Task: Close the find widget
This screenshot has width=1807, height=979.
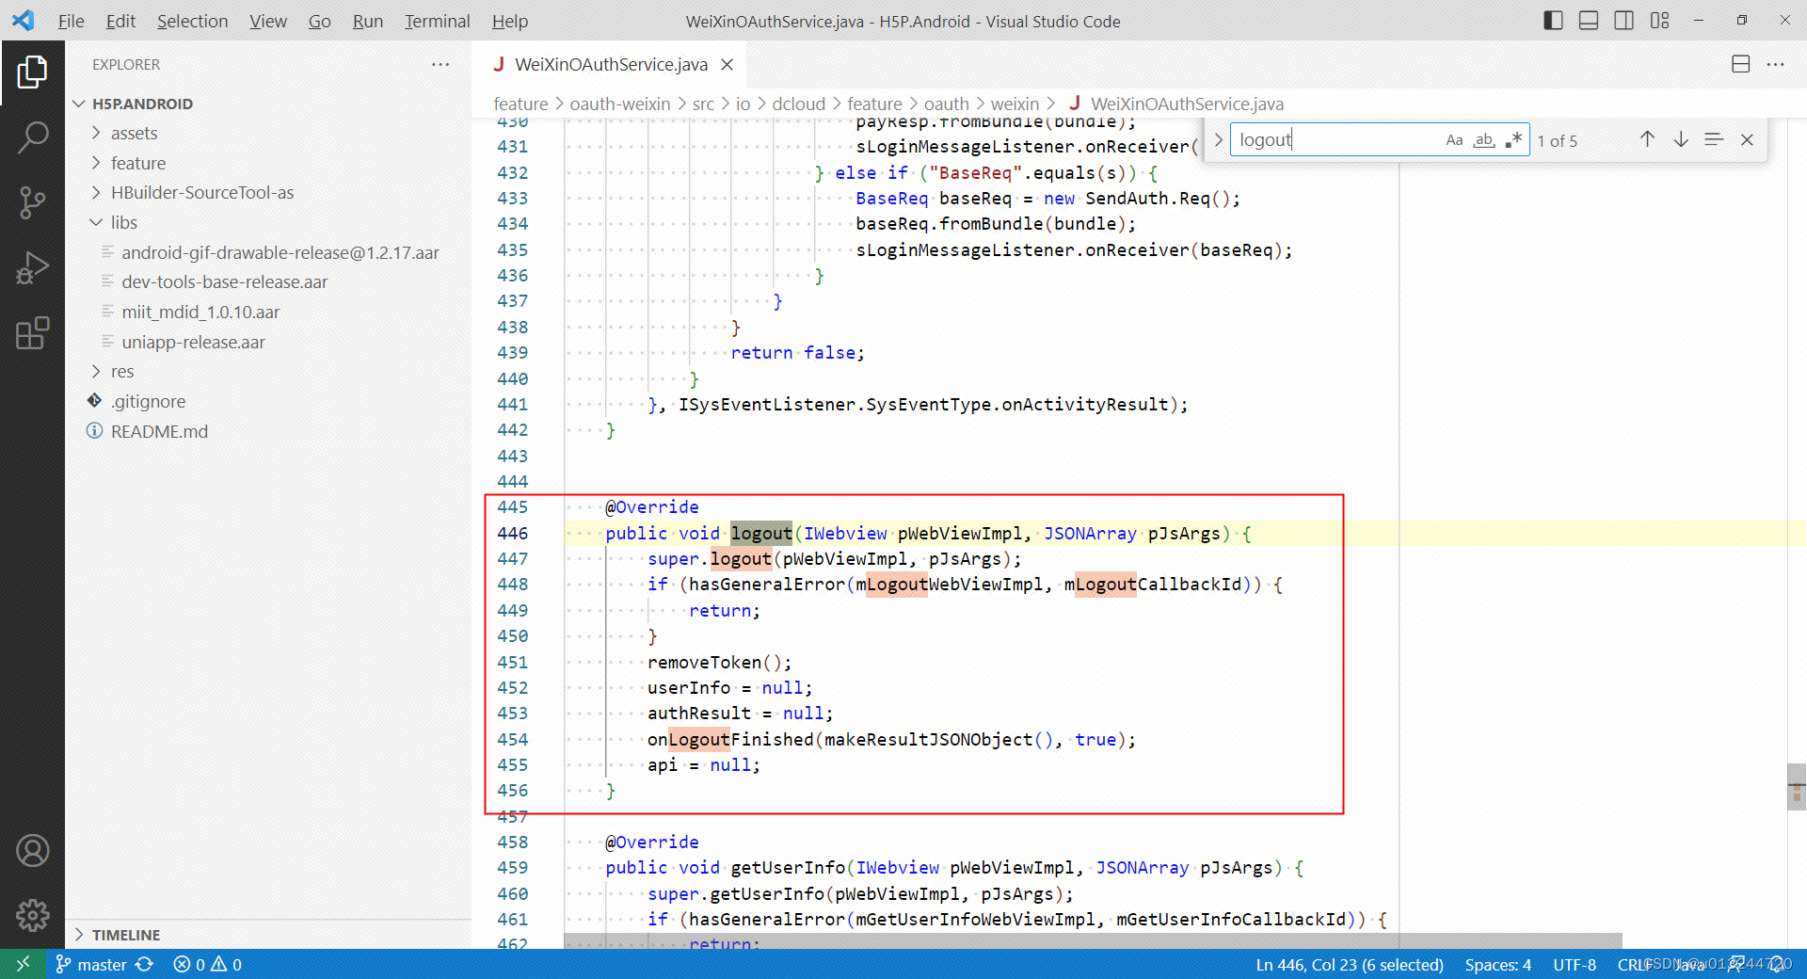Action: click(x=1747, y=139)
